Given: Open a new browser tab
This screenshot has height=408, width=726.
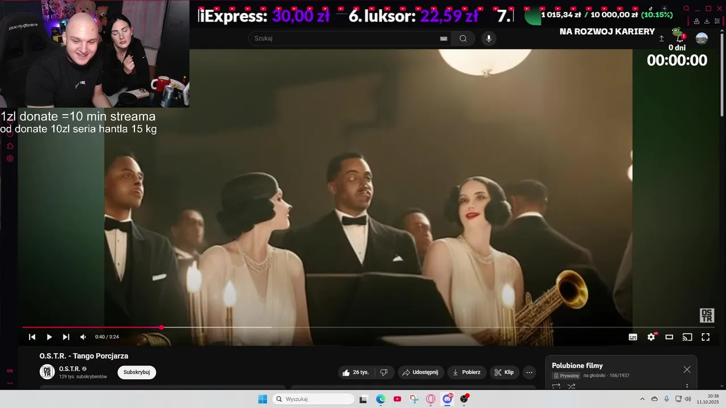Looking at the screenshot, I should [664, 8].
